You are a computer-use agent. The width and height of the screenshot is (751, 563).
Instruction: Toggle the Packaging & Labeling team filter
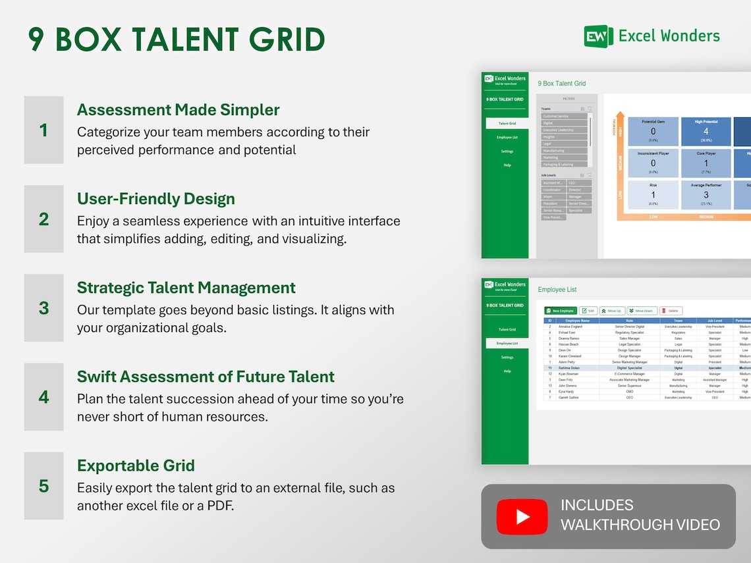pos(564,164)
